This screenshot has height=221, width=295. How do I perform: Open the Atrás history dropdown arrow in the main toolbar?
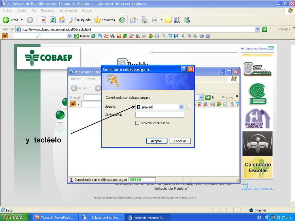click(22, 20)
